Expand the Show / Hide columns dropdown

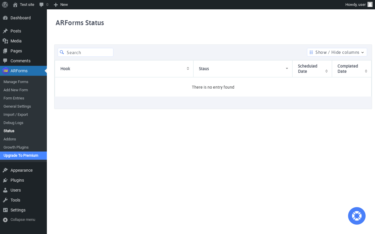click(x=337, y=52)
